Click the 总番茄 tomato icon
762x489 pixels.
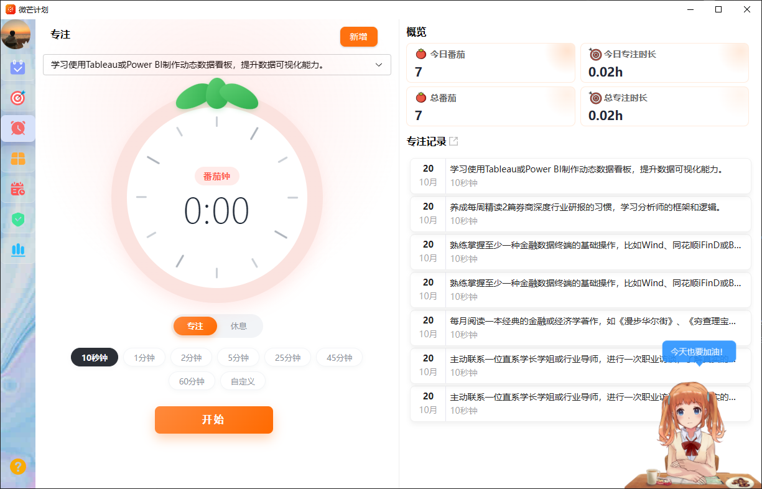point(420,98)
